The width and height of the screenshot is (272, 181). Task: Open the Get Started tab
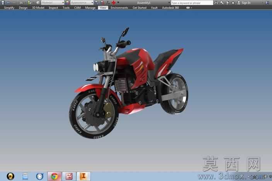[139, 8]
